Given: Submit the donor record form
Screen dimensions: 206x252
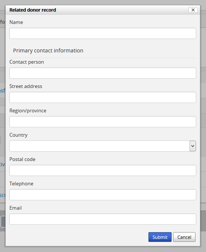Looking at the screenshot, I should pyautogui.click(x=160, y=237).
